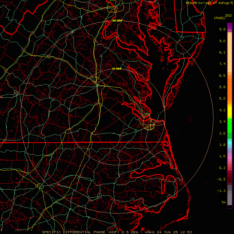Select the 7.4 legend value
234x234 pixels.
tap(222, 64)
